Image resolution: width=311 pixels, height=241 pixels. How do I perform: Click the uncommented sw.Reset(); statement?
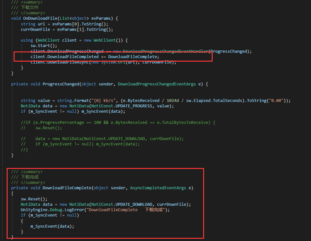click(34, 199)
